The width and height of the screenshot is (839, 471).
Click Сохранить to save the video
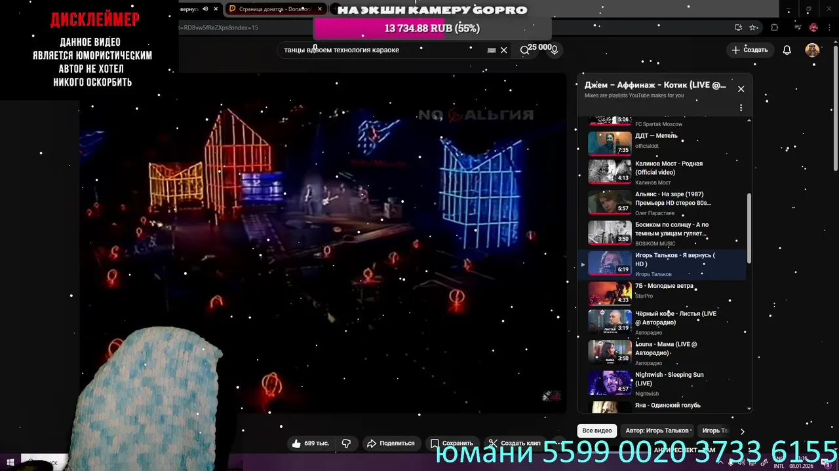tap(451, 444)
